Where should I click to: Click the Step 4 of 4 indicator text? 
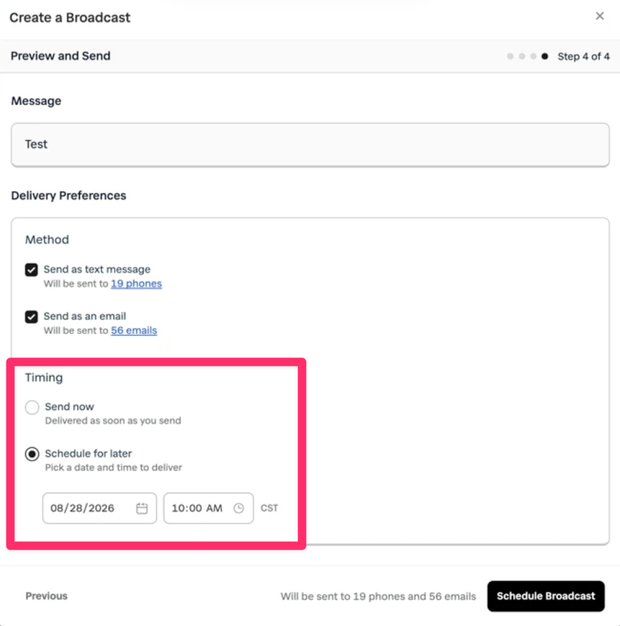pyautogui.click(x=583, y=56)
